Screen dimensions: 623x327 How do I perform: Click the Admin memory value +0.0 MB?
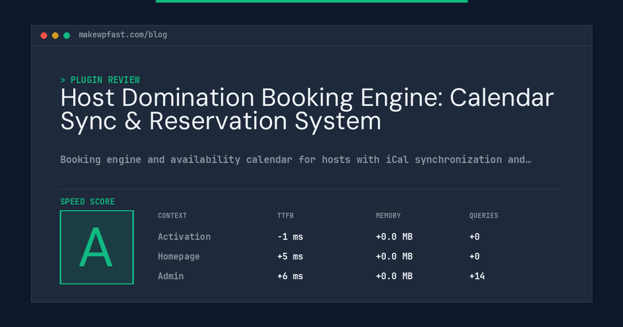pos(394,276)
